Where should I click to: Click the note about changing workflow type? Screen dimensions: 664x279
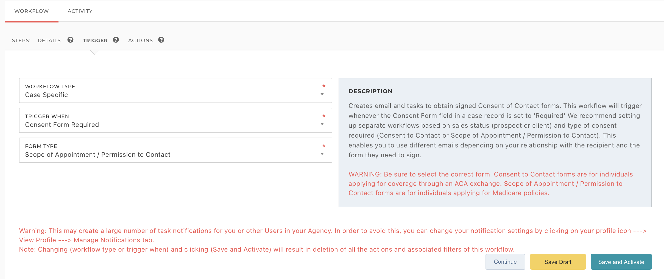pos(266,249)
